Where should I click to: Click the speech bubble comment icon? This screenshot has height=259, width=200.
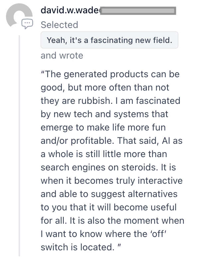pos(27,23)
